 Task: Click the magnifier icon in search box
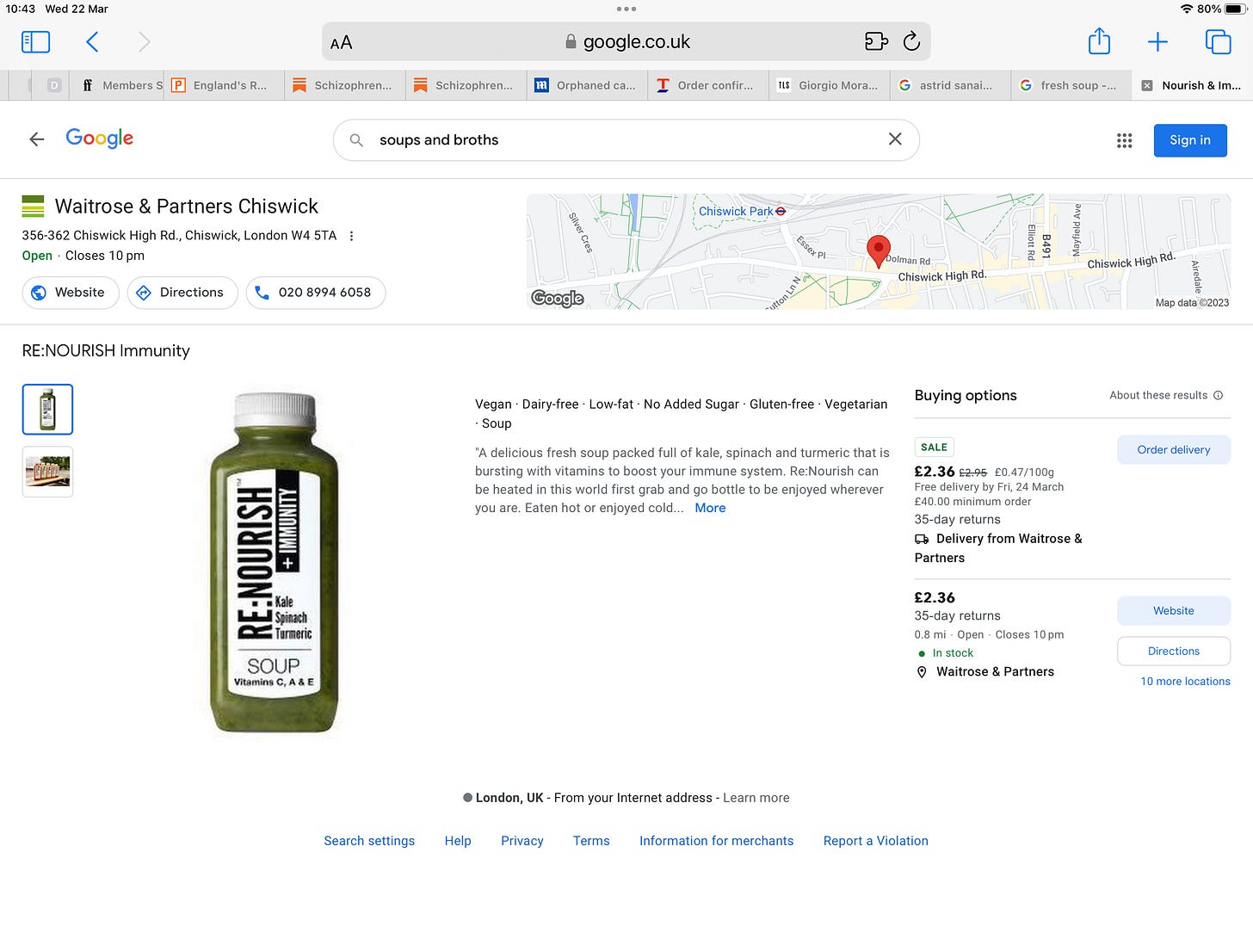pos(356,139)
